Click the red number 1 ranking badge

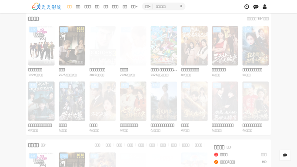[216, 155]
